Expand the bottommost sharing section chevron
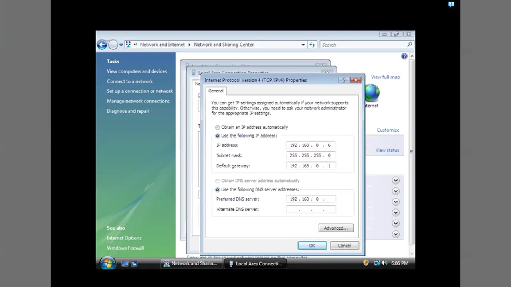Screen dimensions: 511x287 [396, 234]
